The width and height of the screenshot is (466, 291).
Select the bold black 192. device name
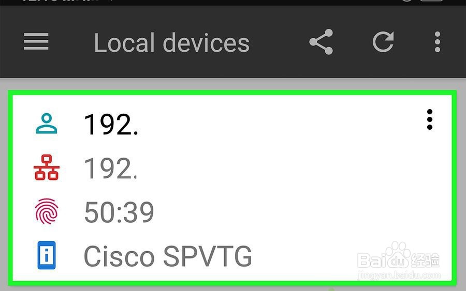(111, 125)
